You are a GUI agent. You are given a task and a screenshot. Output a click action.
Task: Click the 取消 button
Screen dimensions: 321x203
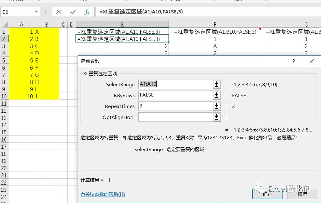pyautogui.click(x=303, y=194)
